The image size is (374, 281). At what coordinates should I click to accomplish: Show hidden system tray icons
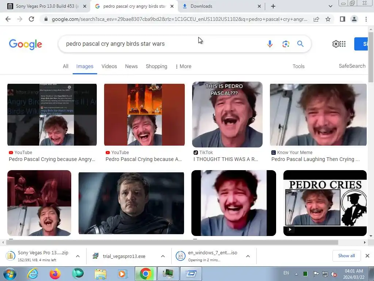(x=296, y=274)
